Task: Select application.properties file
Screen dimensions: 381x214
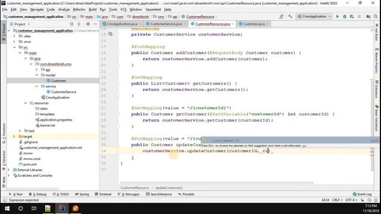Action: click(56, 120)
